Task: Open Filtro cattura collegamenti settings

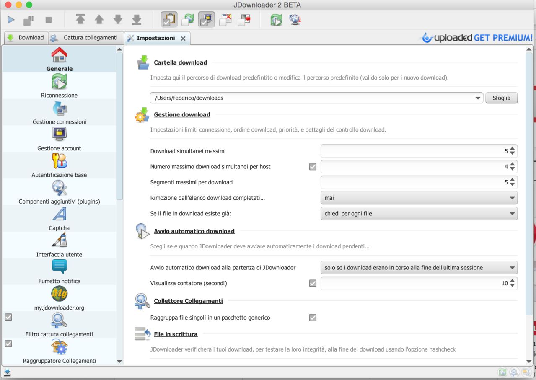Action: click(x=59, y=324)
